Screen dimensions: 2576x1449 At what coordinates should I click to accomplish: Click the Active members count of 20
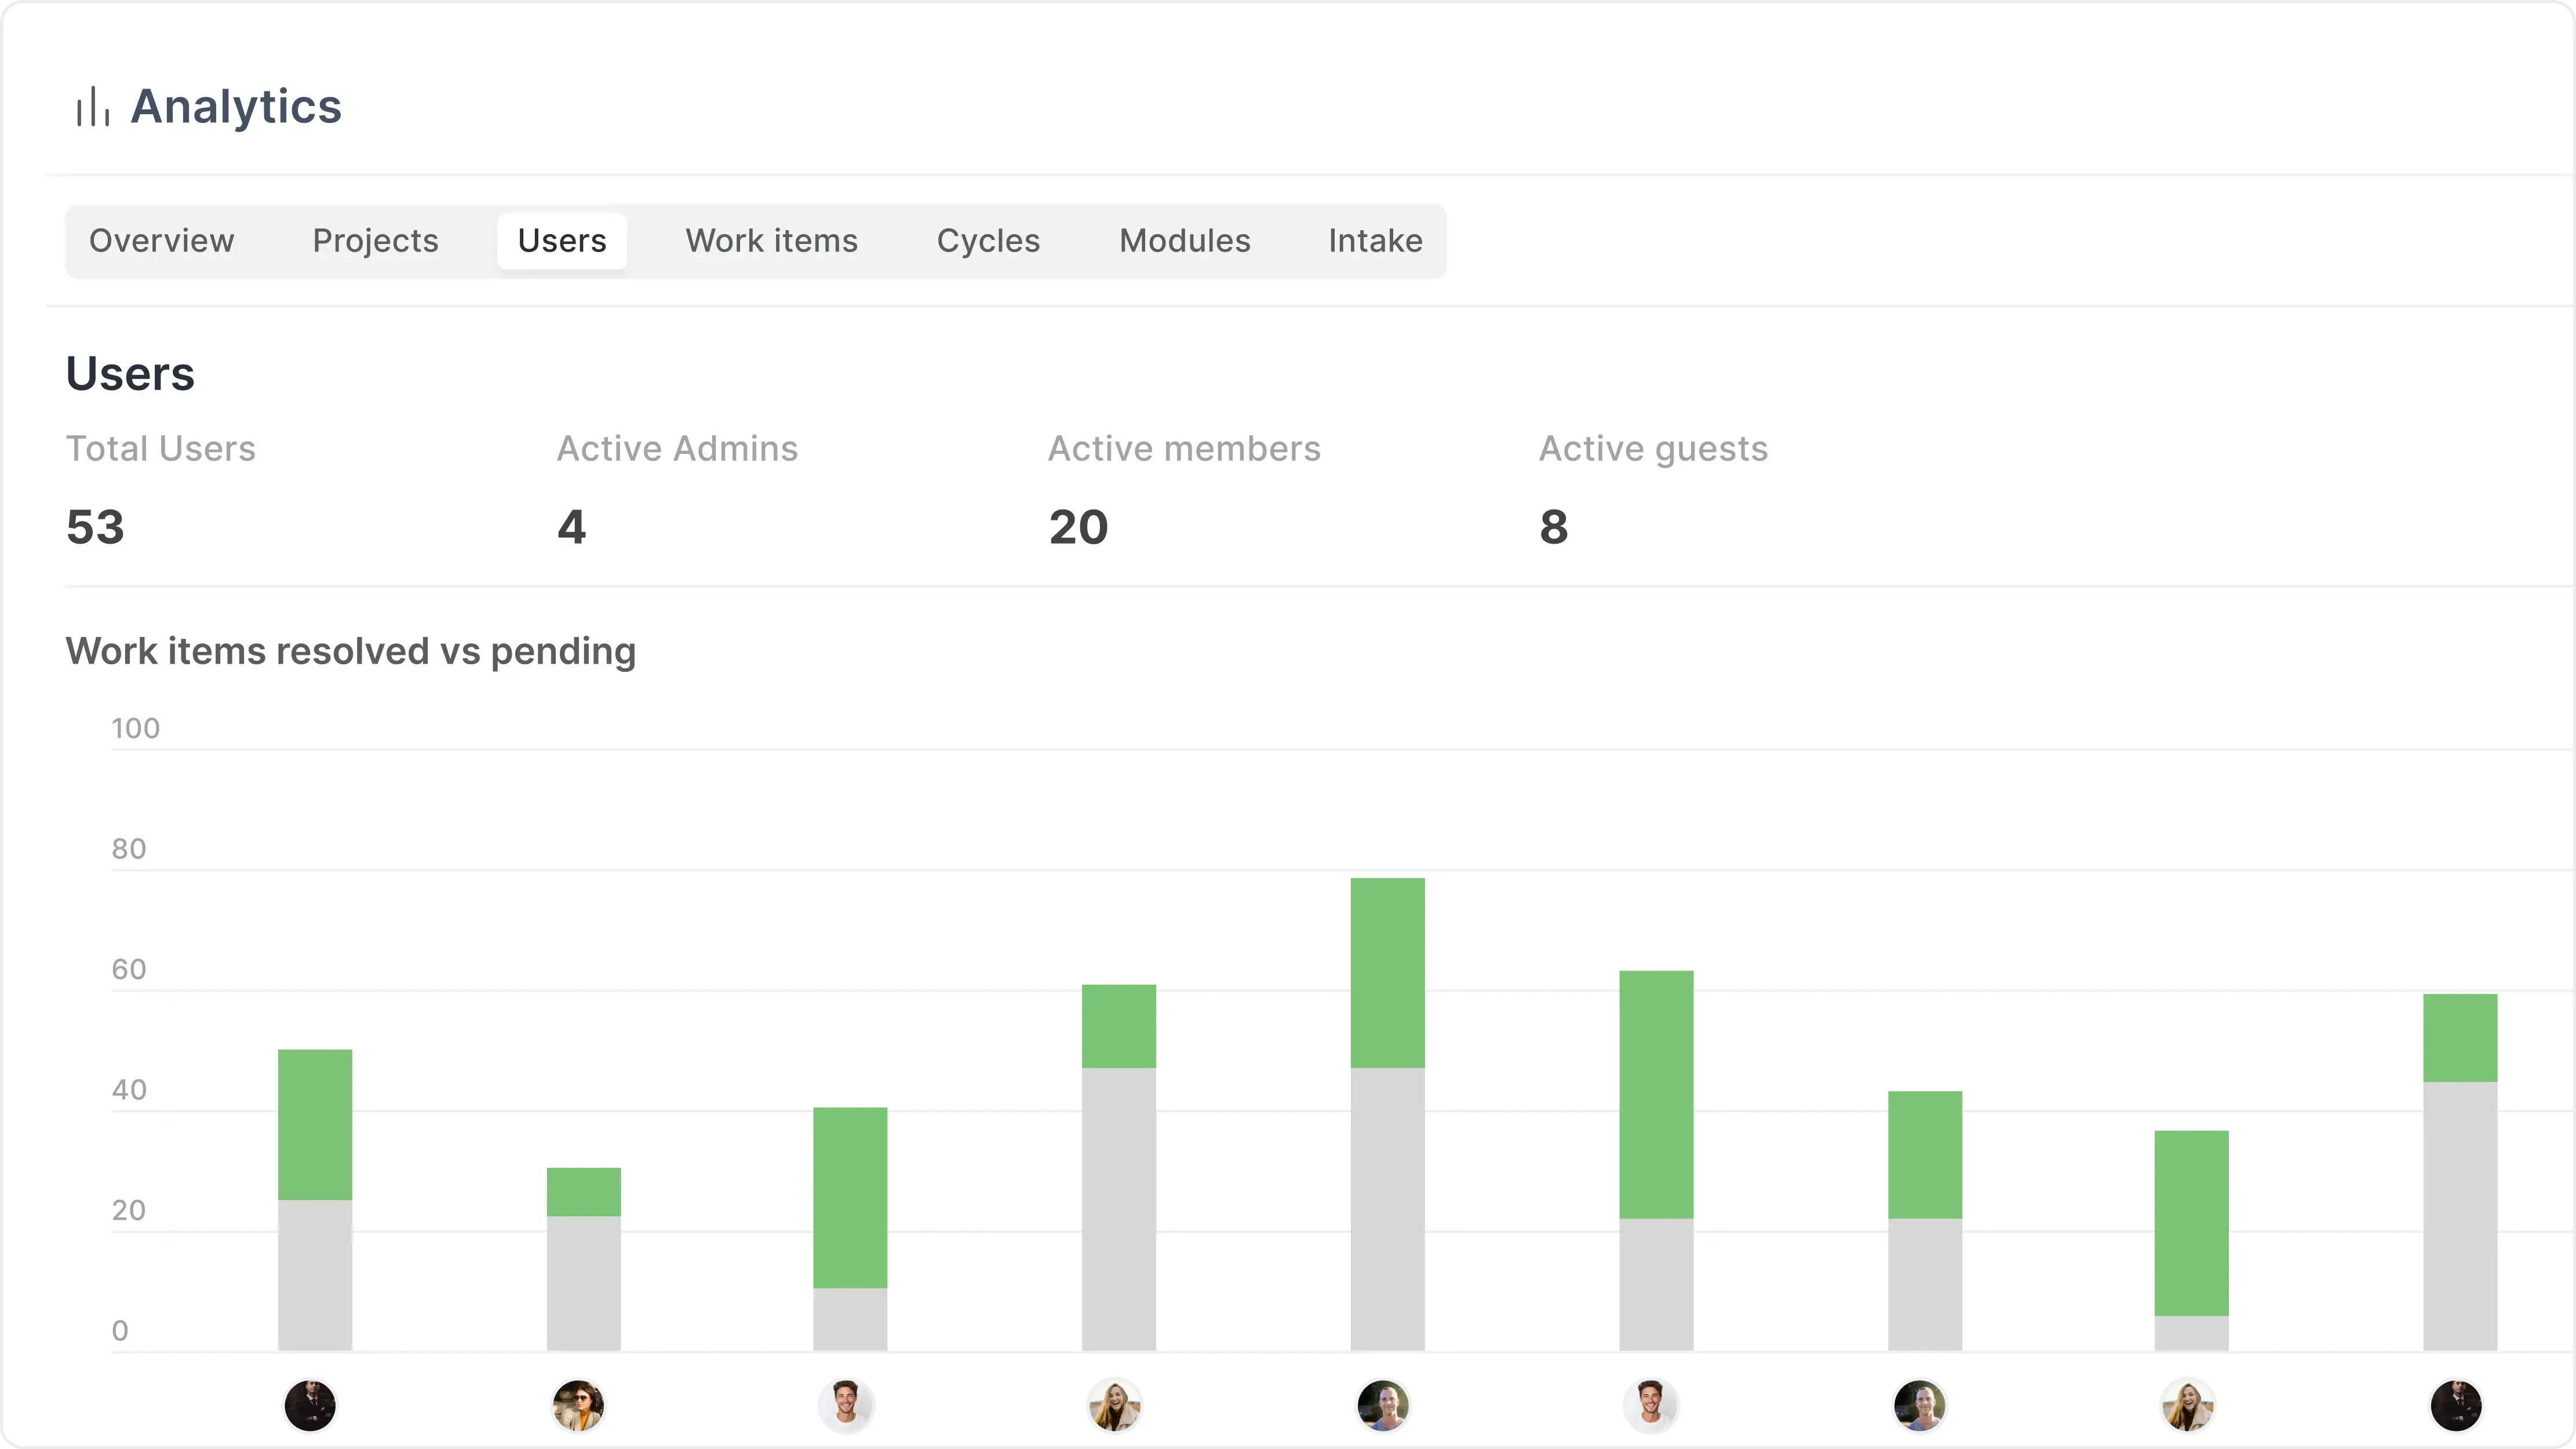1078,526
